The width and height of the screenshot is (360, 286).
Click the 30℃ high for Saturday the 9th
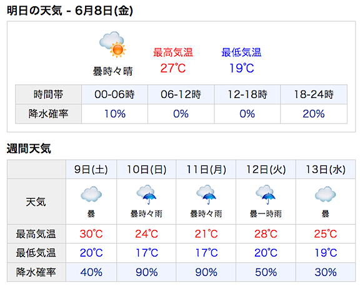pyautogui.click(x=91, y=234)
